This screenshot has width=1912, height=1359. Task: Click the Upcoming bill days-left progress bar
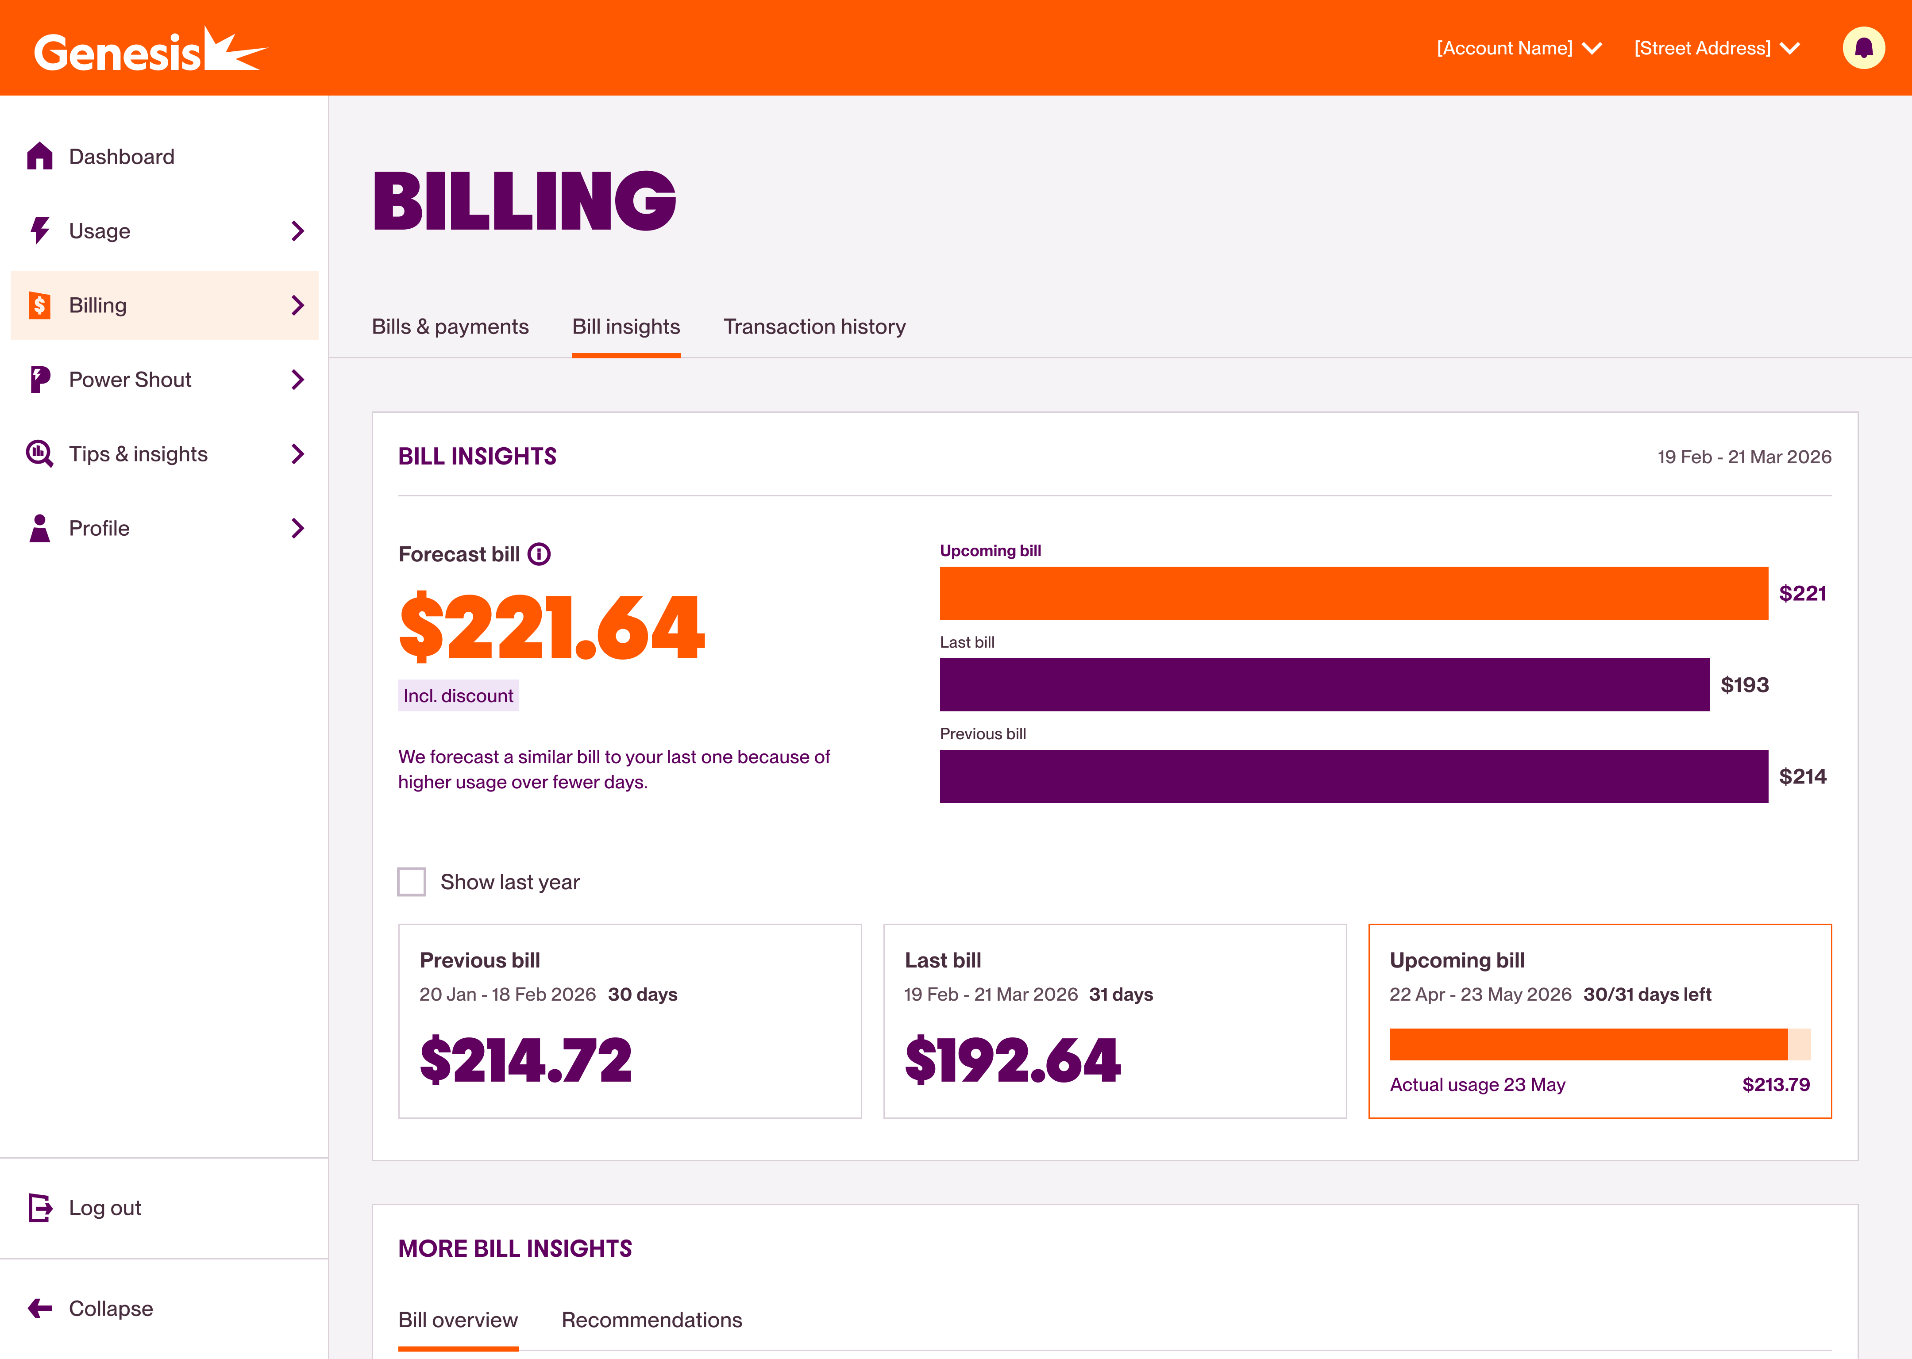click(1600, 1044)
